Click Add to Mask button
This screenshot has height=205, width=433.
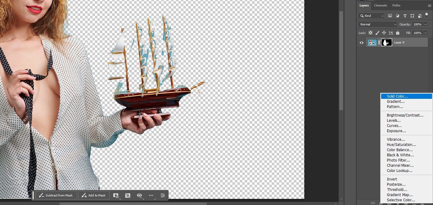coord(94,195)
